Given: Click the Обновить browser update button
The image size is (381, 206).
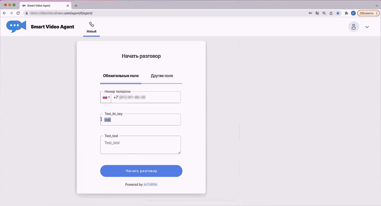Looking at the screenshot, I should pos(368,13).
